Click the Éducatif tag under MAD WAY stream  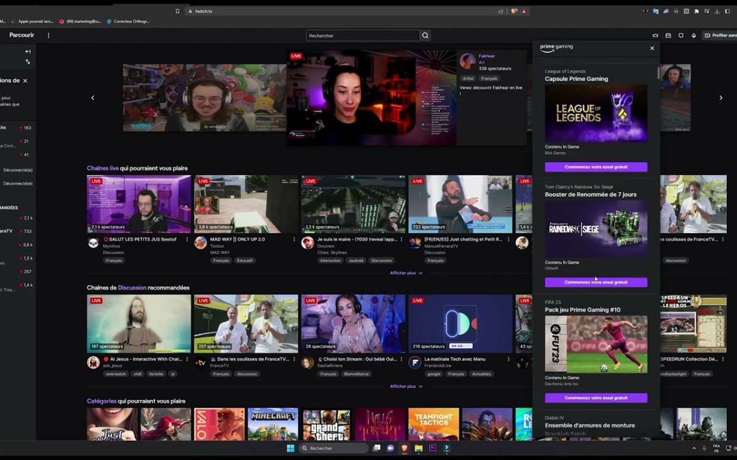coord(244,260)
